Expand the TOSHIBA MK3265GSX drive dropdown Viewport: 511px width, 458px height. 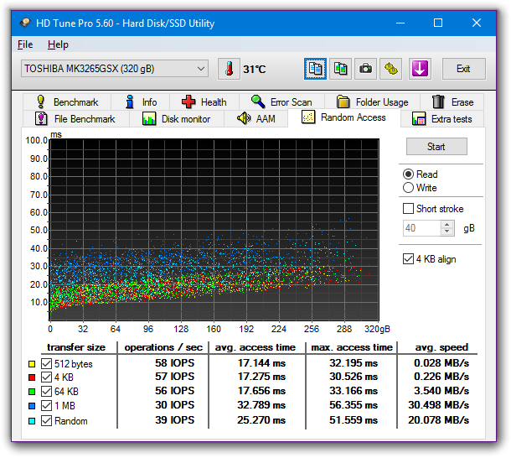pos(200,69)
